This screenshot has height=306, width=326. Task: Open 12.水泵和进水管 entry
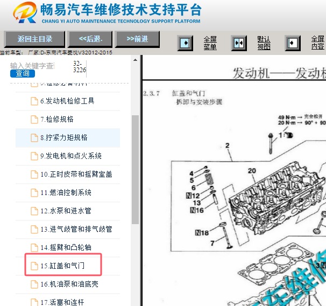coord(68,211)
